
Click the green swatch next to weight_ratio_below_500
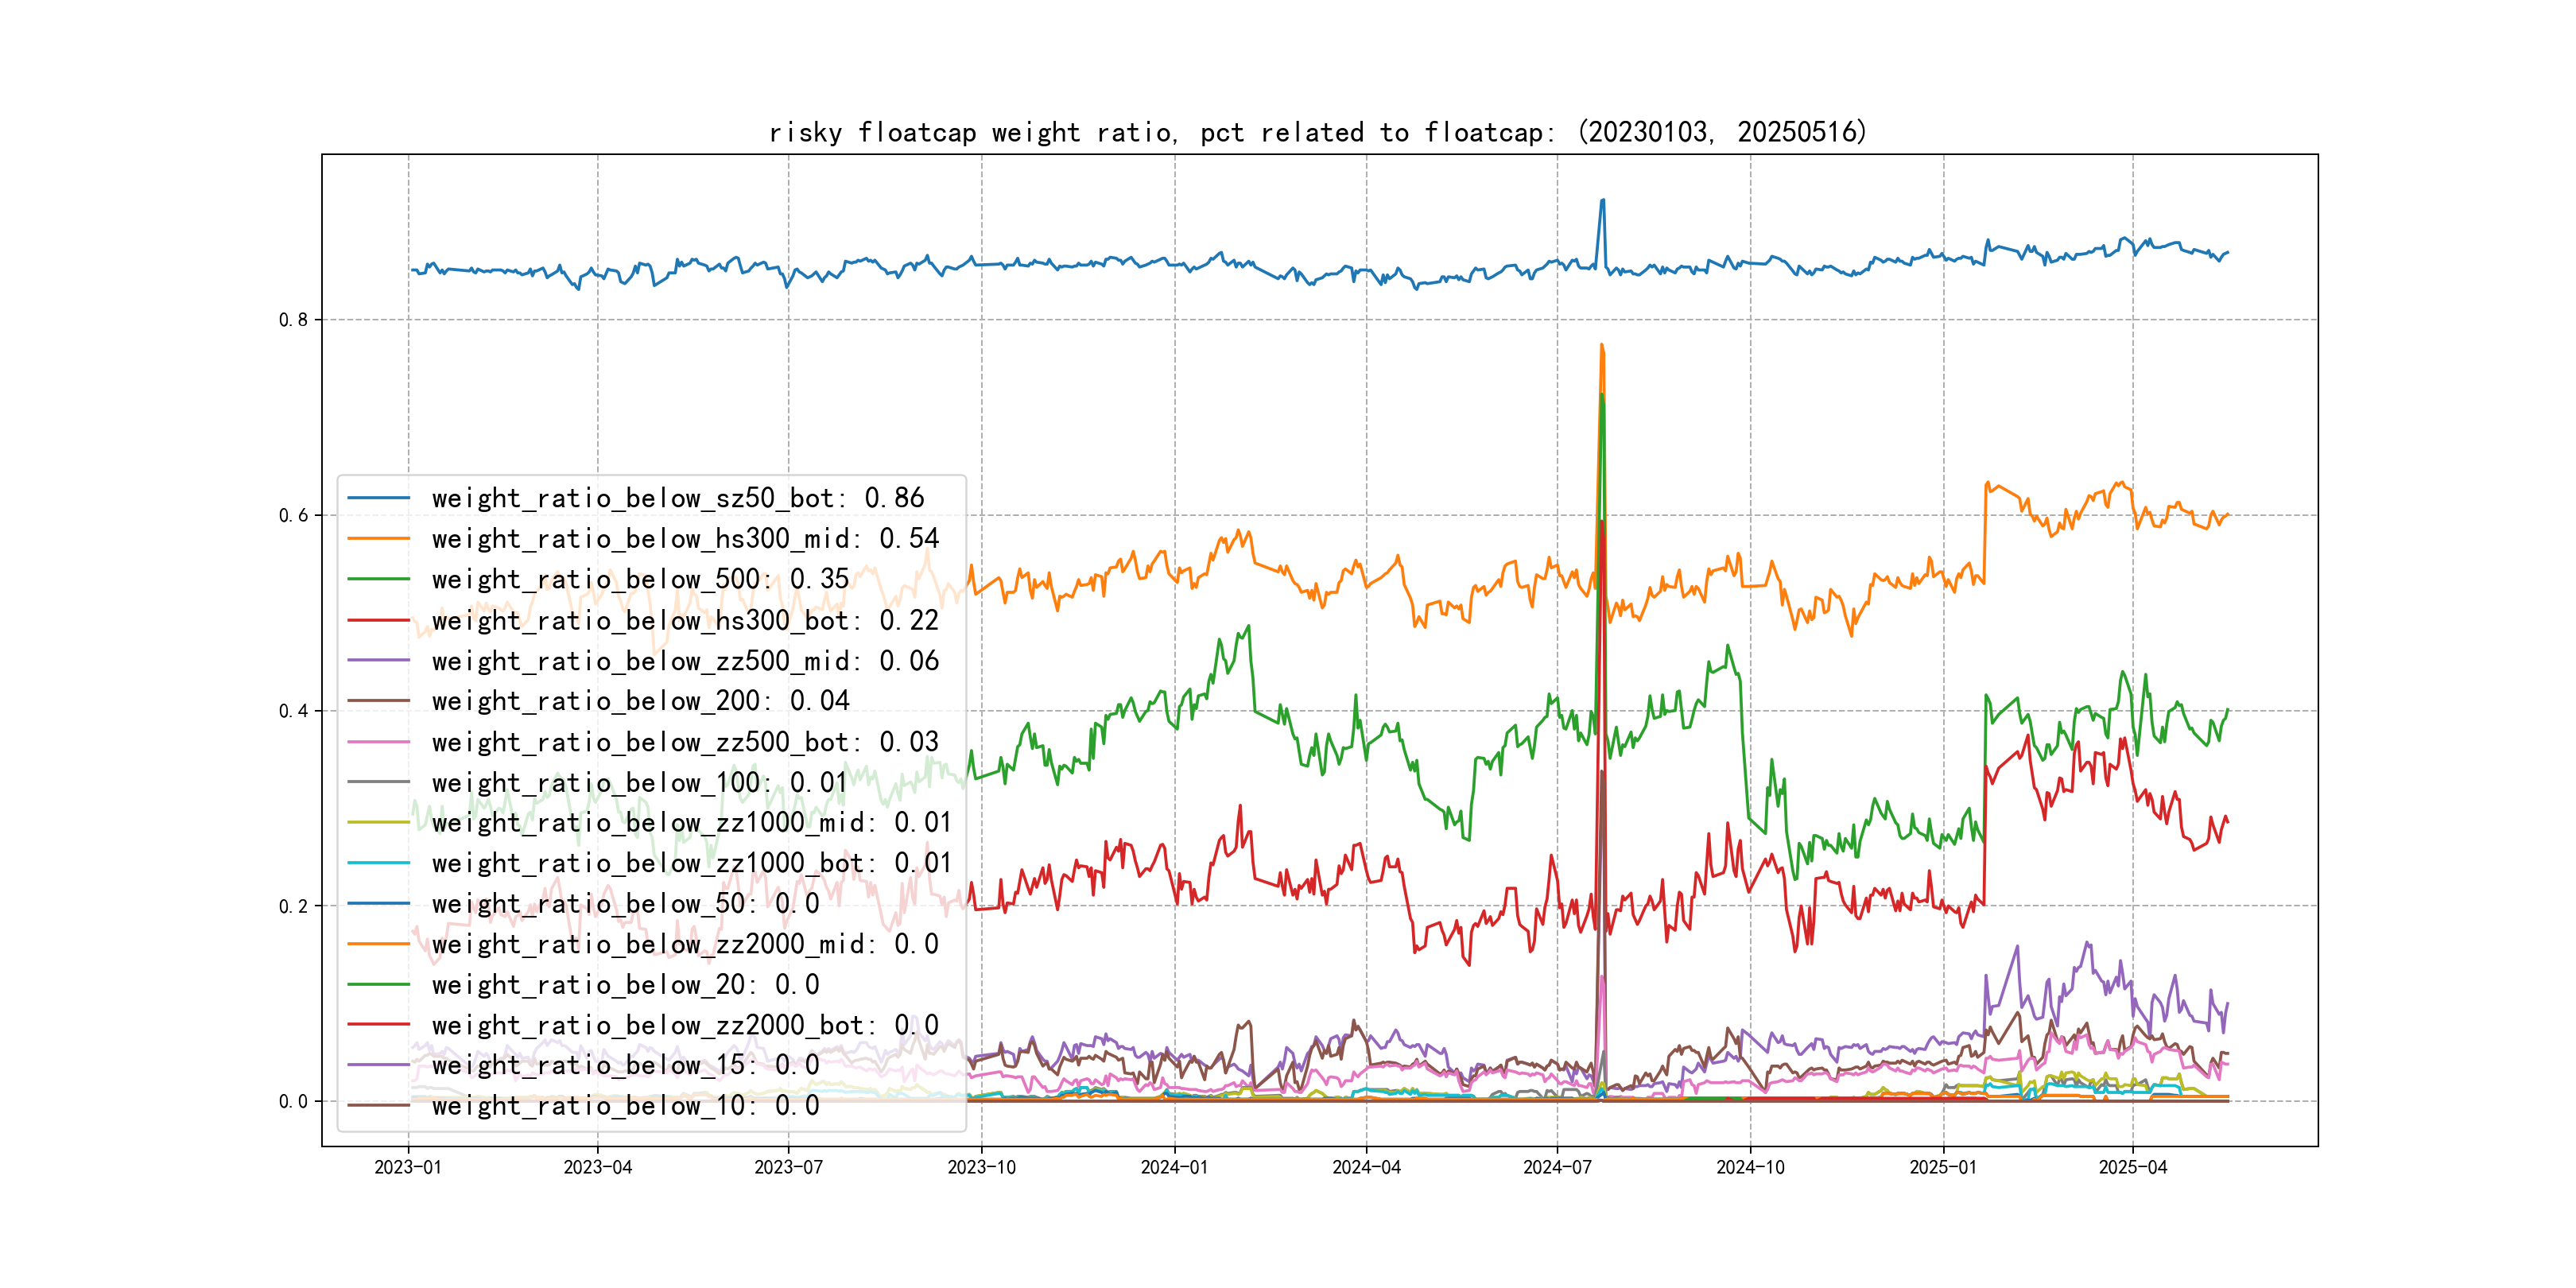point(378,579)
